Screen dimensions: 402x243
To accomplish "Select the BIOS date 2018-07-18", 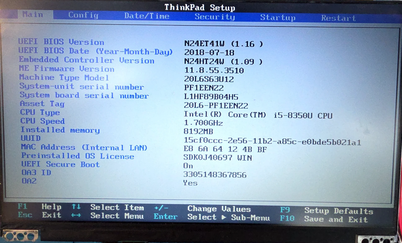I will tap(209, 53).
